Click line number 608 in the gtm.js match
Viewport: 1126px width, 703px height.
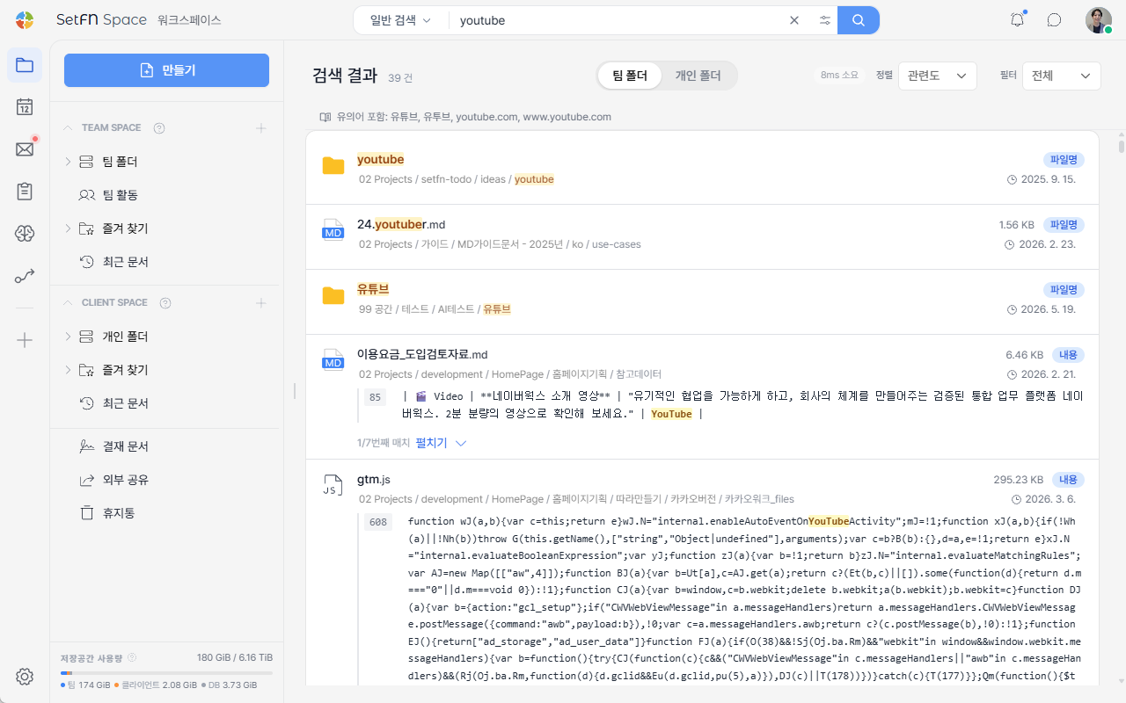pos(378,522)
